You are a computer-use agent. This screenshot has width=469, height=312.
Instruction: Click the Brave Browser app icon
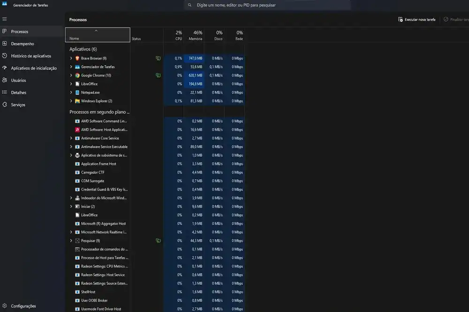pyautogui.click(x=77, y=58)
